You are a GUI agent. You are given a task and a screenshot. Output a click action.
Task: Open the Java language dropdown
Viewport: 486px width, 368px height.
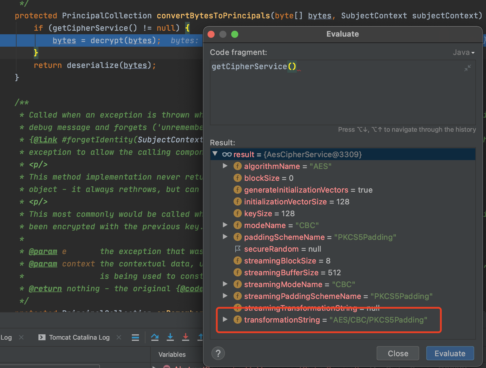coord(464,52)
